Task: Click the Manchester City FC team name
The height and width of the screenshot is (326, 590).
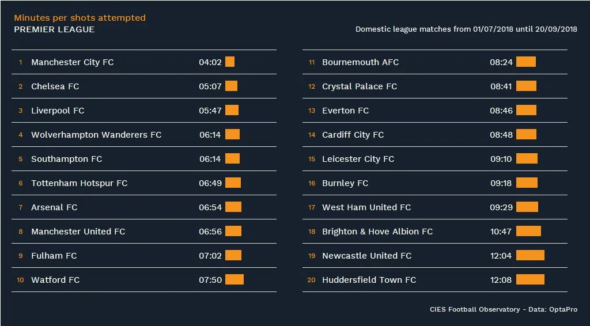Action: (72, 62)
